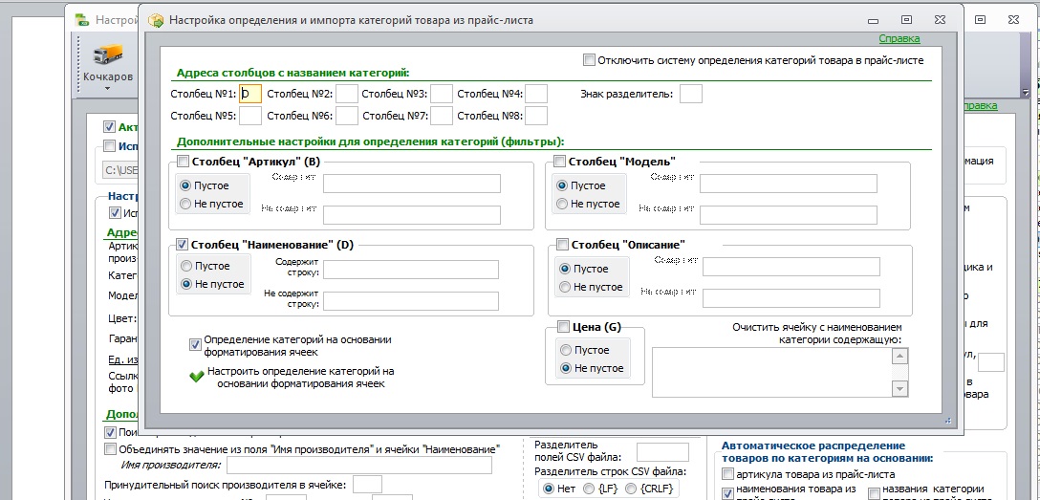Click Содержит field in Описание group
The width and height of the screenshot is (1040, 500).
point(791,267)
